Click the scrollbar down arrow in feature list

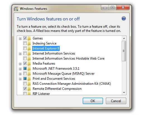click(x=124, y=93)
